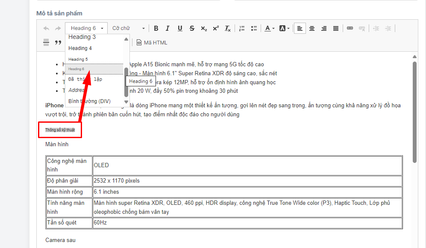Click the Màn hình rộng cell

click(69, 192)
